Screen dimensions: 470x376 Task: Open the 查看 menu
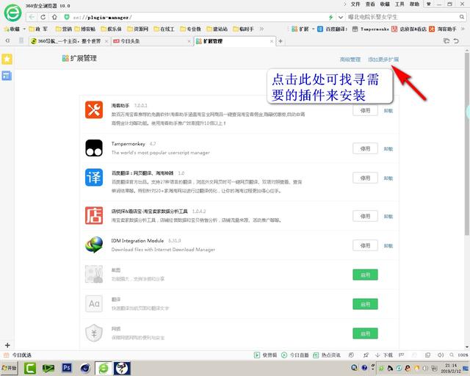[x=370, y=4]
